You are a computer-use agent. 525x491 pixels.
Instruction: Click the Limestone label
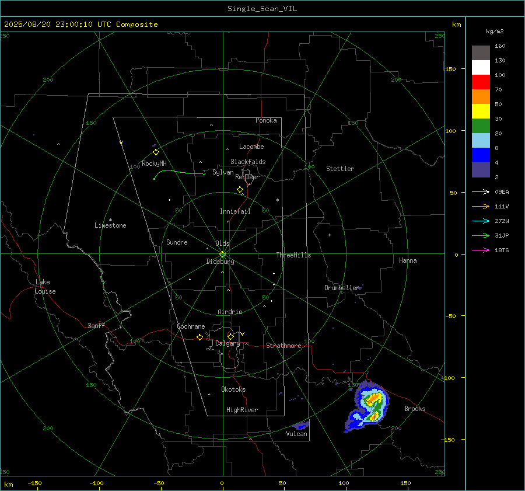110,225
